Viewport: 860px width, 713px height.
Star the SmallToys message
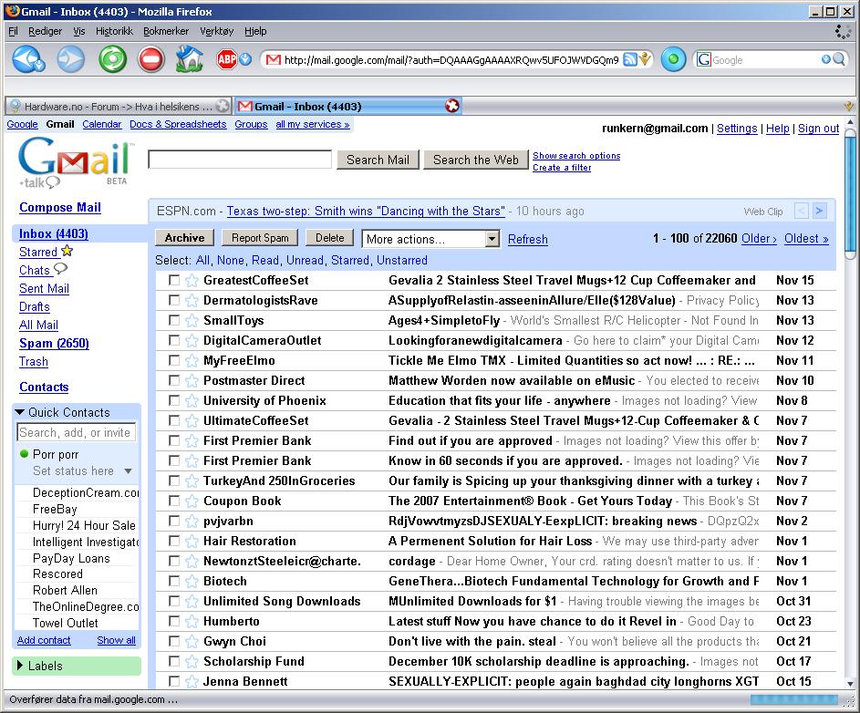click(x=192, y=321)
